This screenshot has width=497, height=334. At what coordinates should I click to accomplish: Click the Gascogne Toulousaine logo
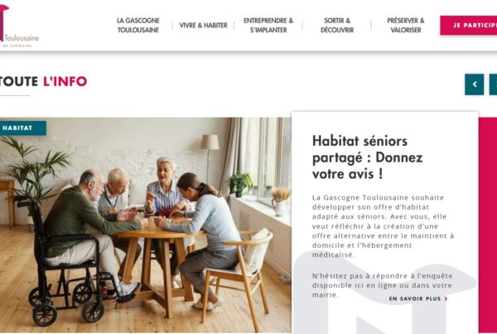(18, 27)
